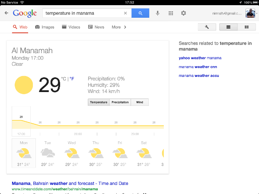This screenshot has height=194, width=259.
Task: Show the Precipitation graph
Action: [x=120, y=102]
